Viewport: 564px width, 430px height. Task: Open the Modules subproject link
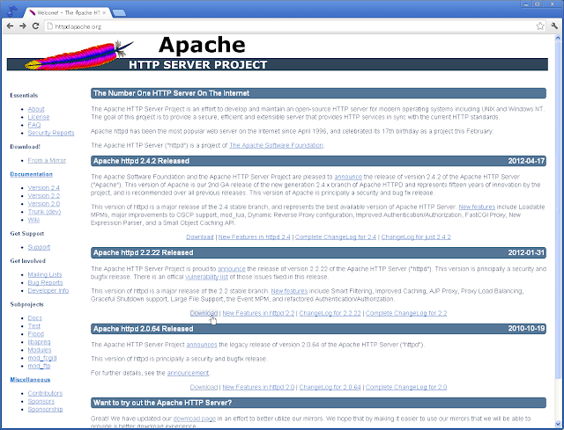click(x=40, y=350)
